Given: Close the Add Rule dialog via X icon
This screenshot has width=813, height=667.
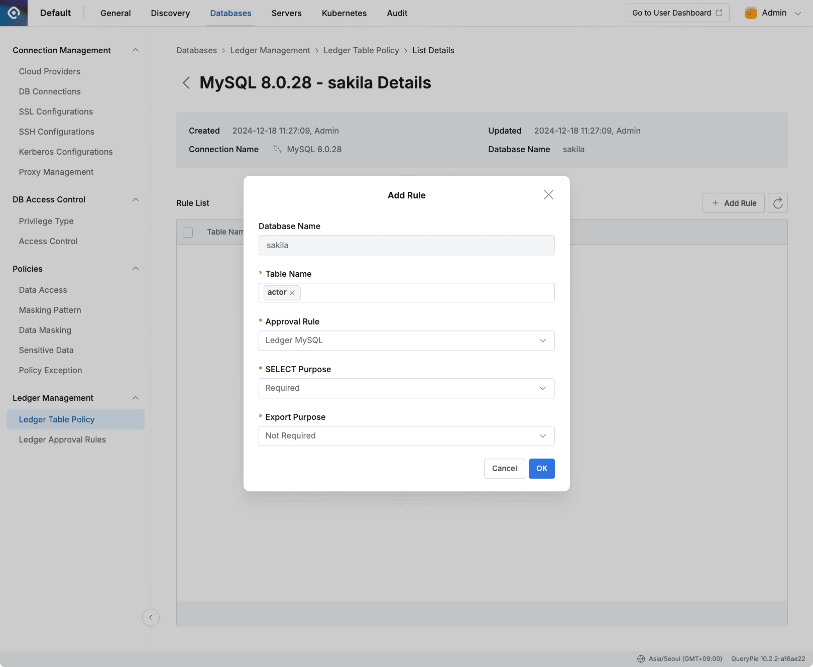Looking at the screenshot, I should tap(548, 195).
